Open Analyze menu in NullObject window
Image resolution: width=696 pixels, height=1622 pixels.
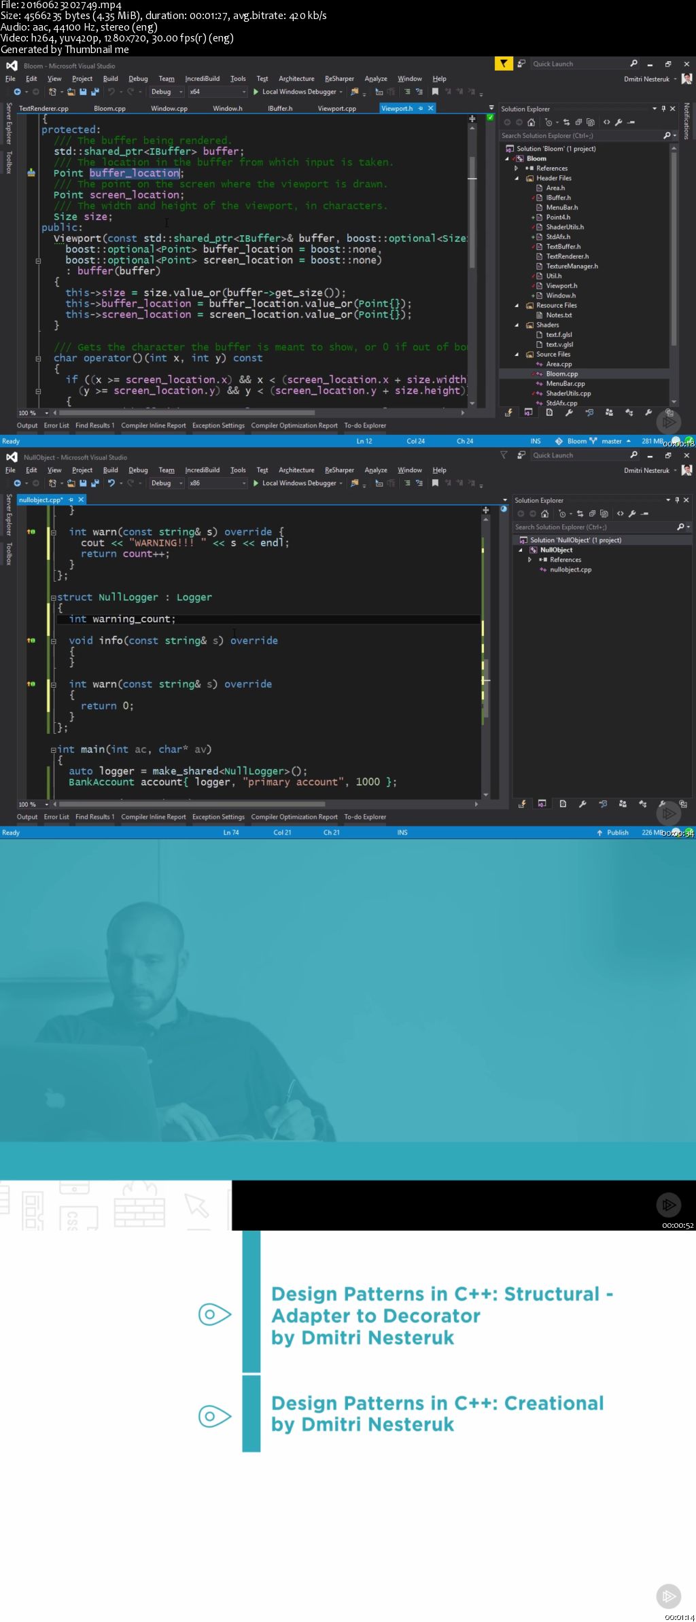[x=376, y=470]
